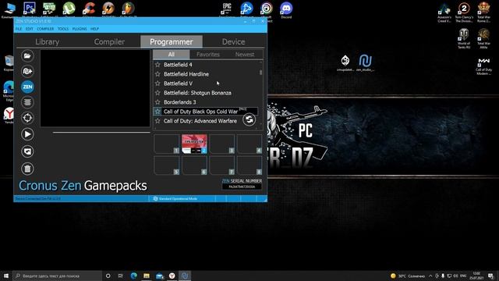The height and width of the screenshot is (281, 499).
Task: Open Discord desktop shortcut
Action: [286, 10]
